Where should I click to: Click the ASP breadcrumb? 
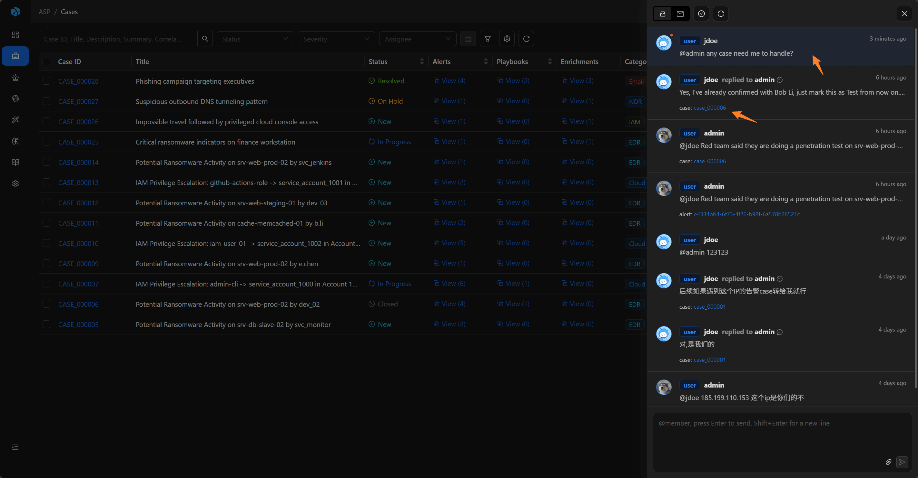44,12
